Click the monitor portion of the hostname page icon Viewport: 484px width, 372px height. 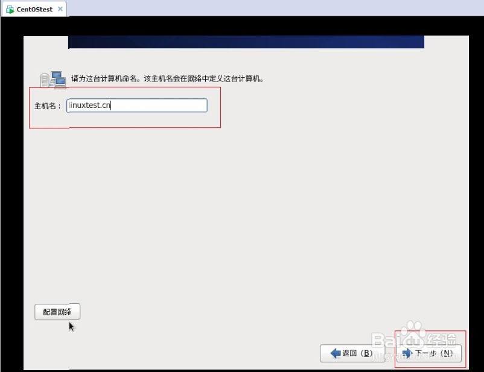pos(57,75)
